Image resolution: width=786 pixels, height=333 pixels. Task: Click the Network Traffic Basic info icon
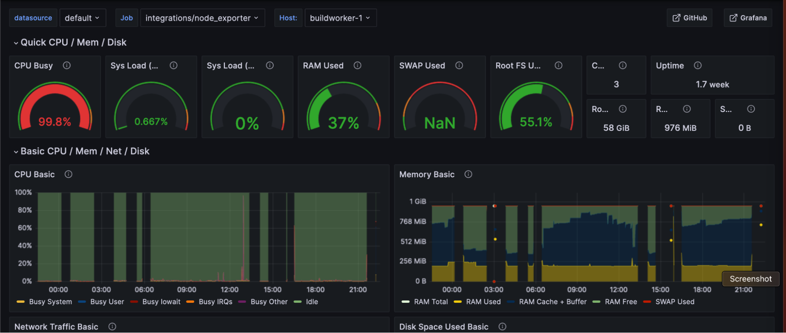pos(112,326)
